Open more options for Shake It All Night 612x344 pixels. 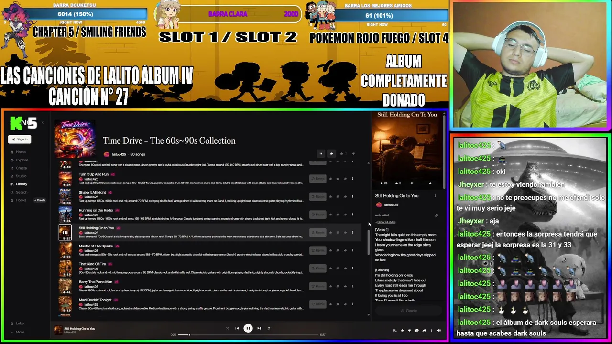(x=352, y=196)
